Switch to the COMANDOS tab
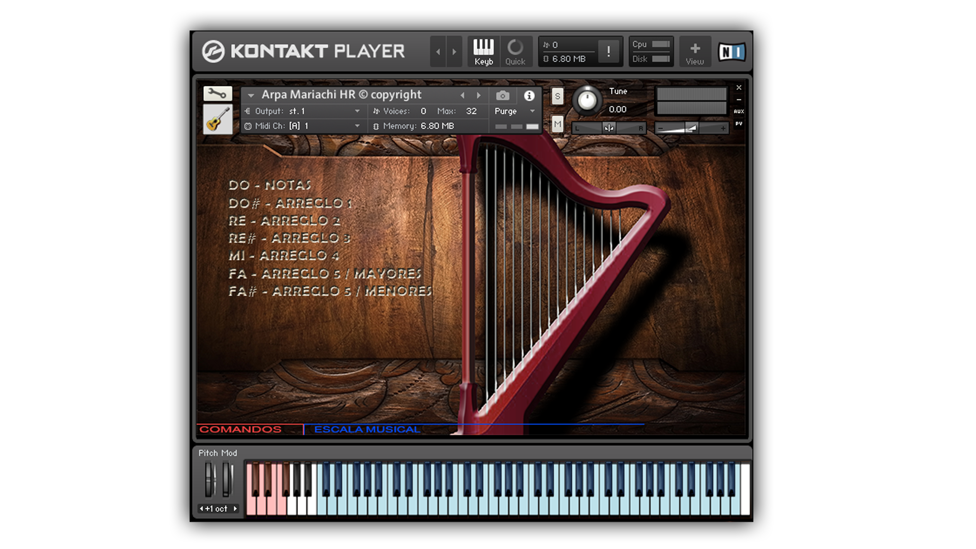The image size is (976, 549). click(240, 429)
